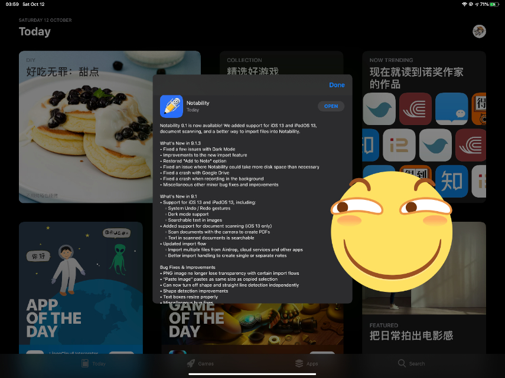The height and width of the screenshot is (378, 505).
Task: Tap the large Today page heading
Action: pos(35,31)
